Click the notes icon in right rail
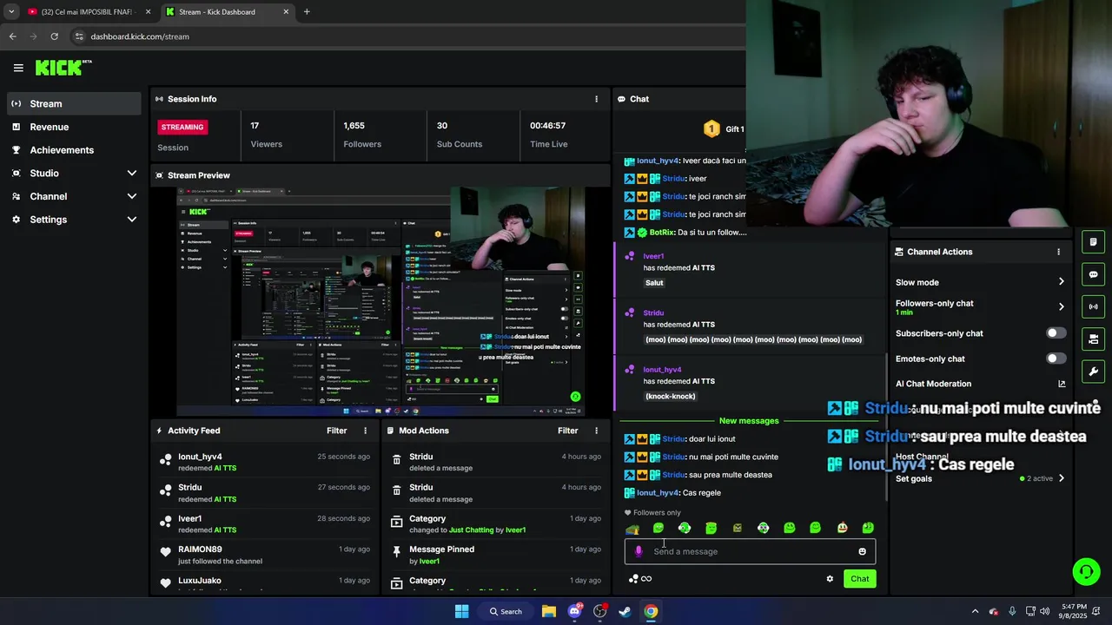The width and height of the screenshot is (1112, 625). (x=1093, y=242)
